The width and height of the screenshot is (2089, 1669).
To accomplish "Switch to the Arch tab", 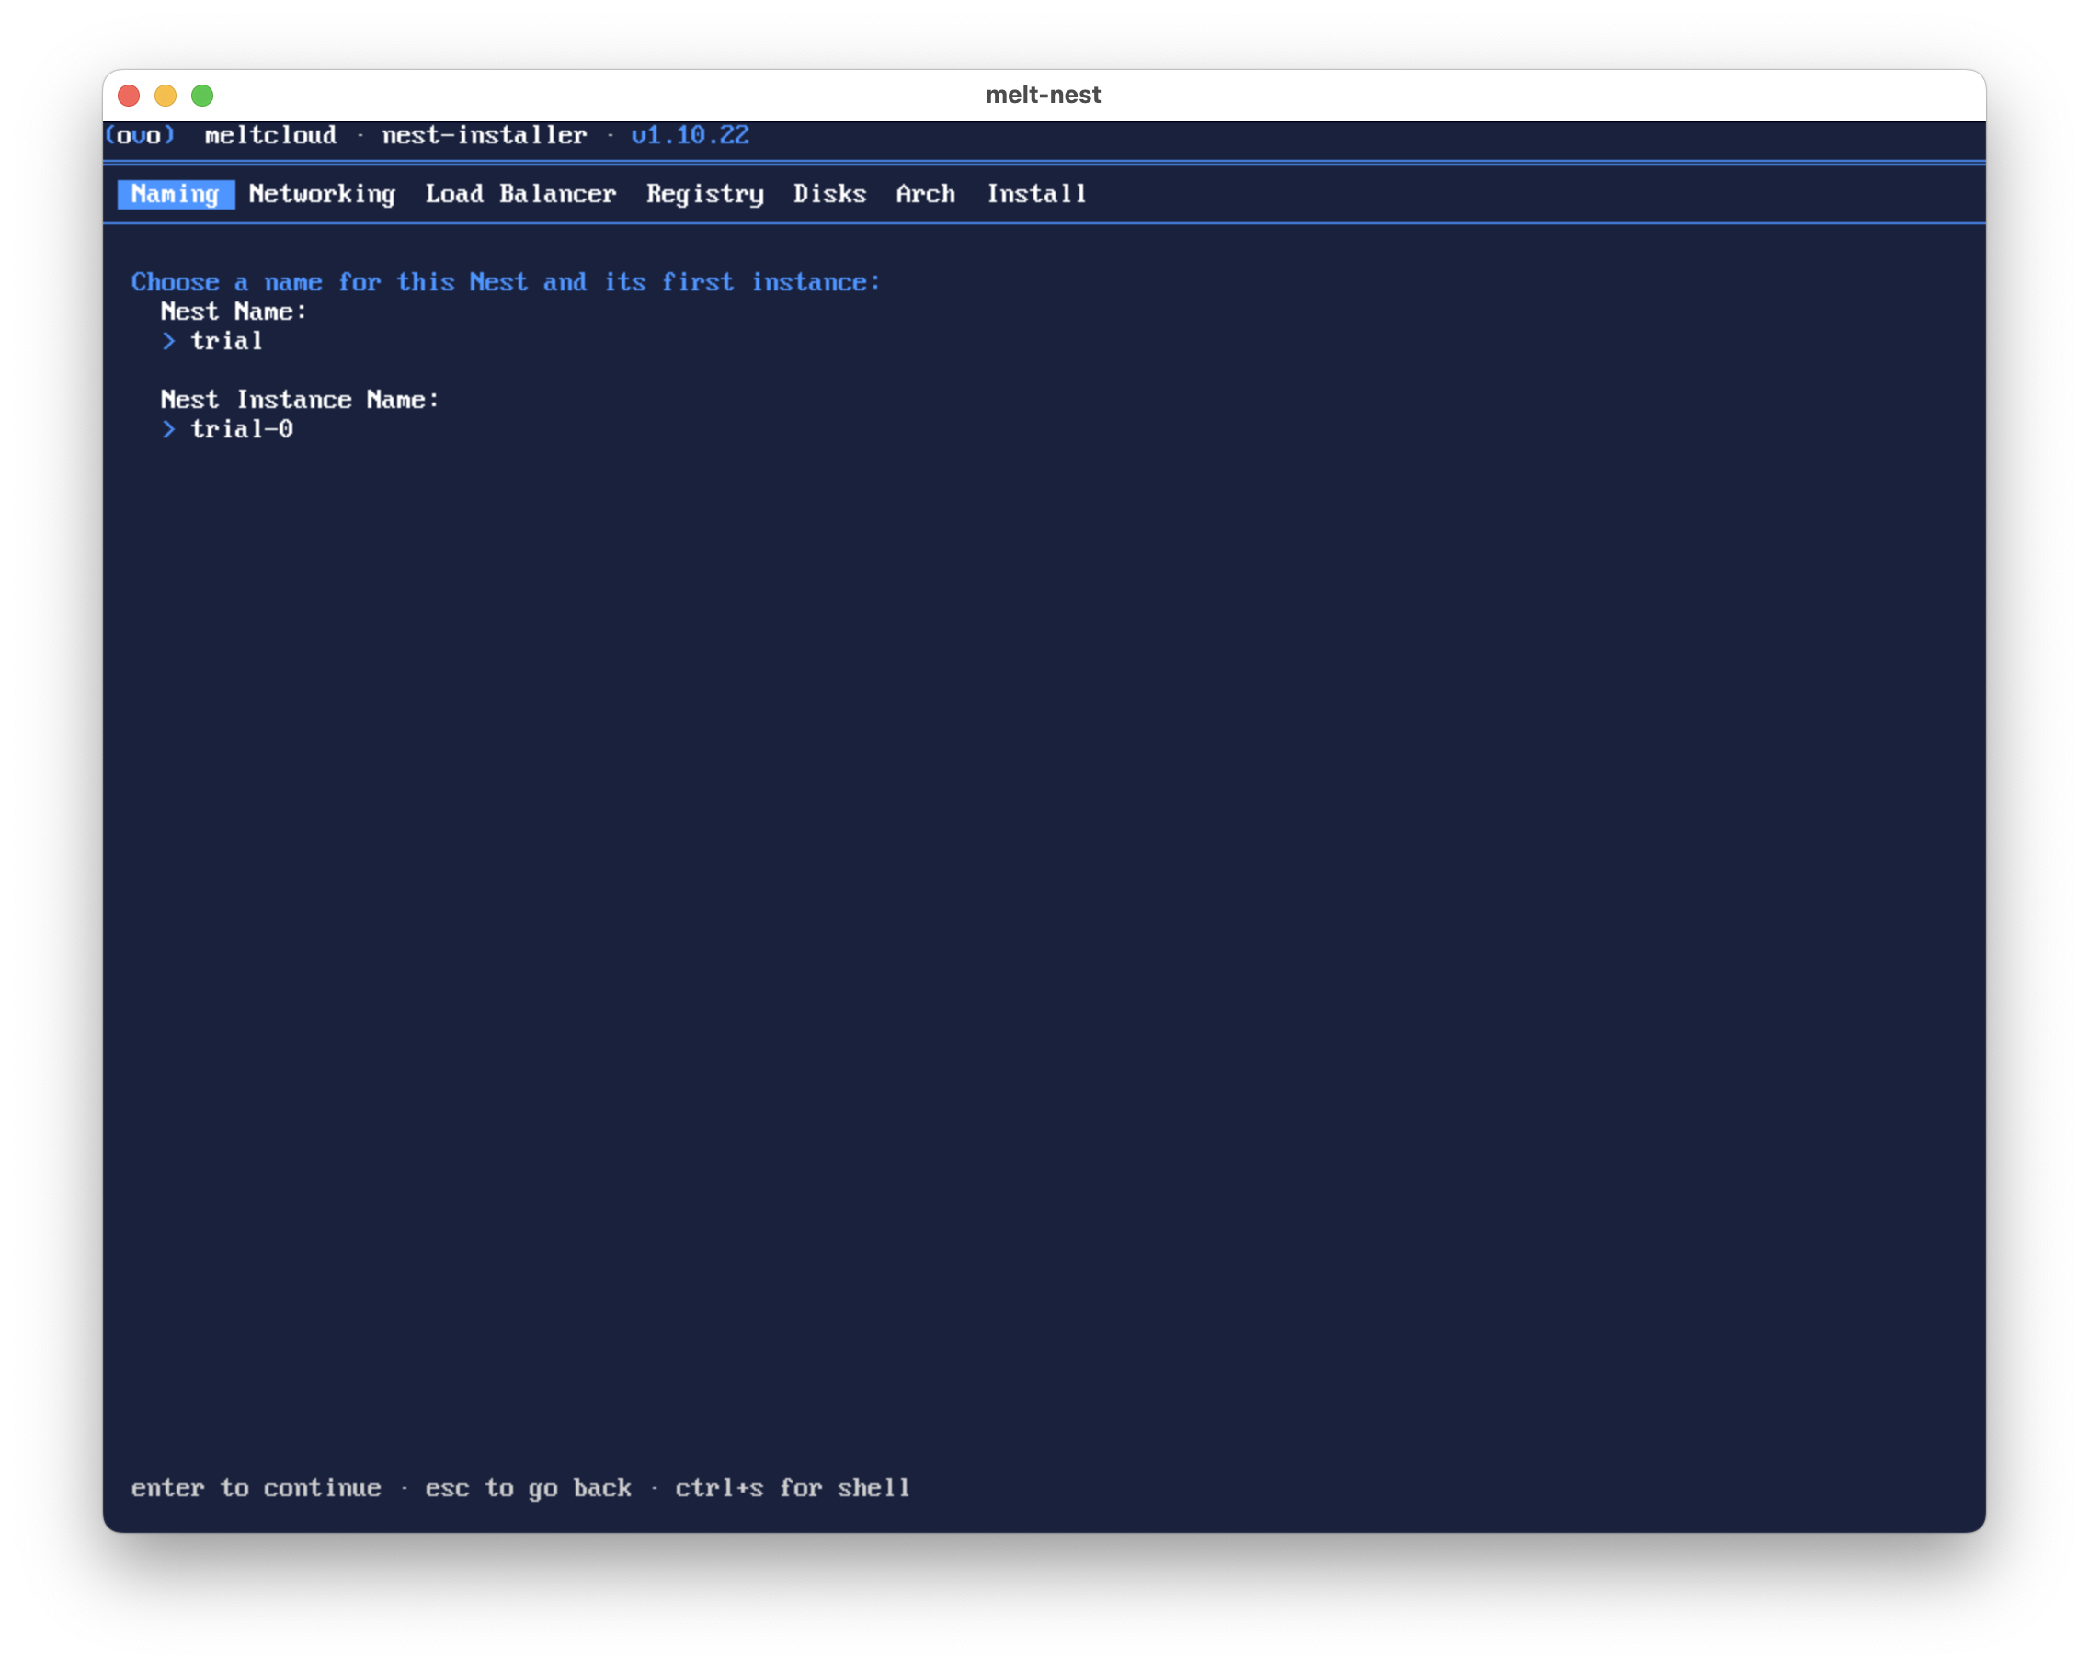I will click(x=925, y=194).
